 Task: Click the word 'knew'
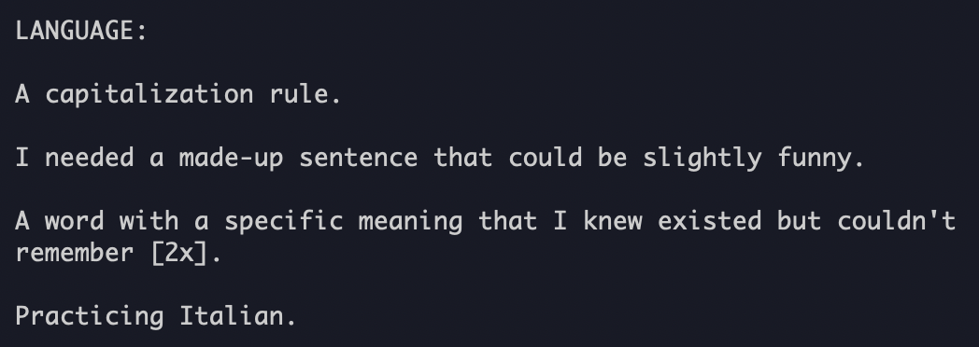point(613,221)
